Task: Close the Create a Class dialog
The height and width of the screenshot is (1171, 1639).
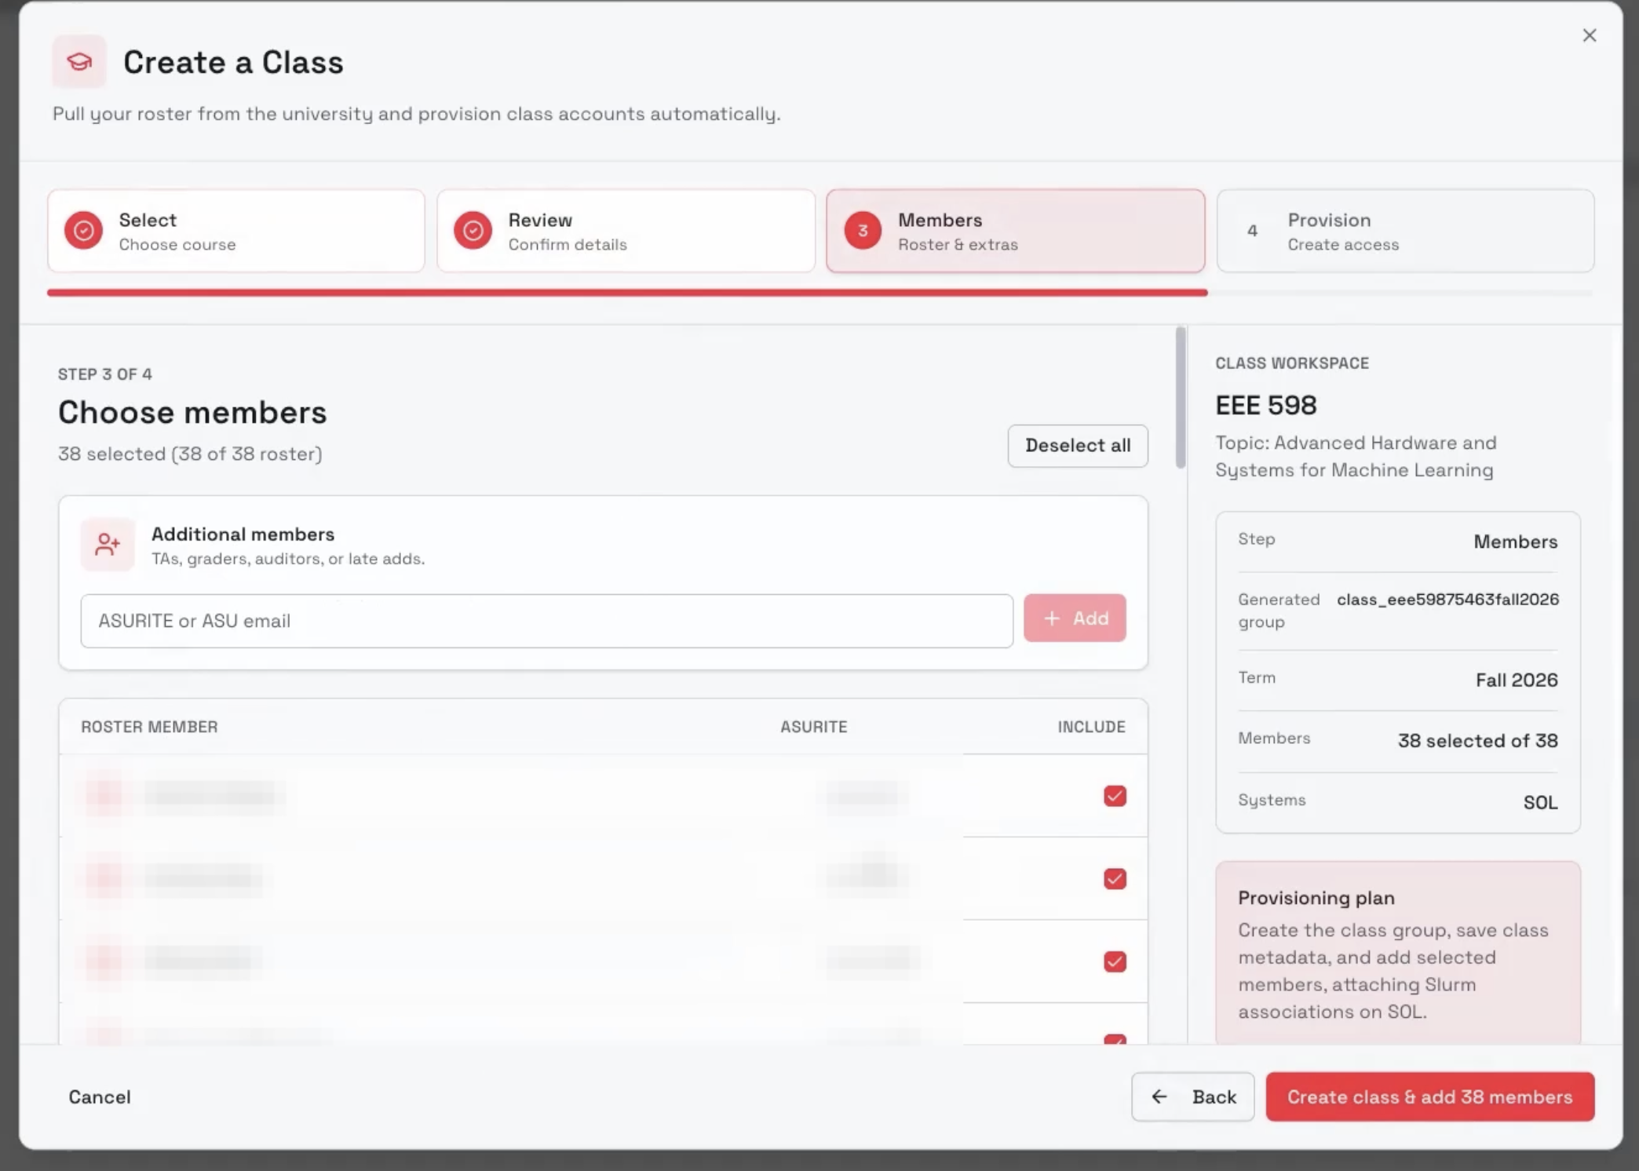Action: tap(1590, 35)
